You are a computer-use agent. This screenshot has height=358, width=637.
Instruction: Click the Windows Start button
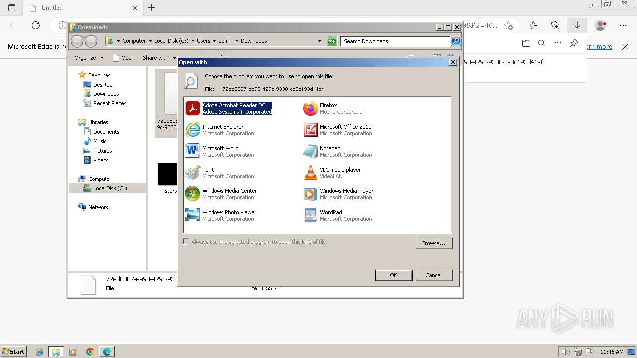[13, 352]
